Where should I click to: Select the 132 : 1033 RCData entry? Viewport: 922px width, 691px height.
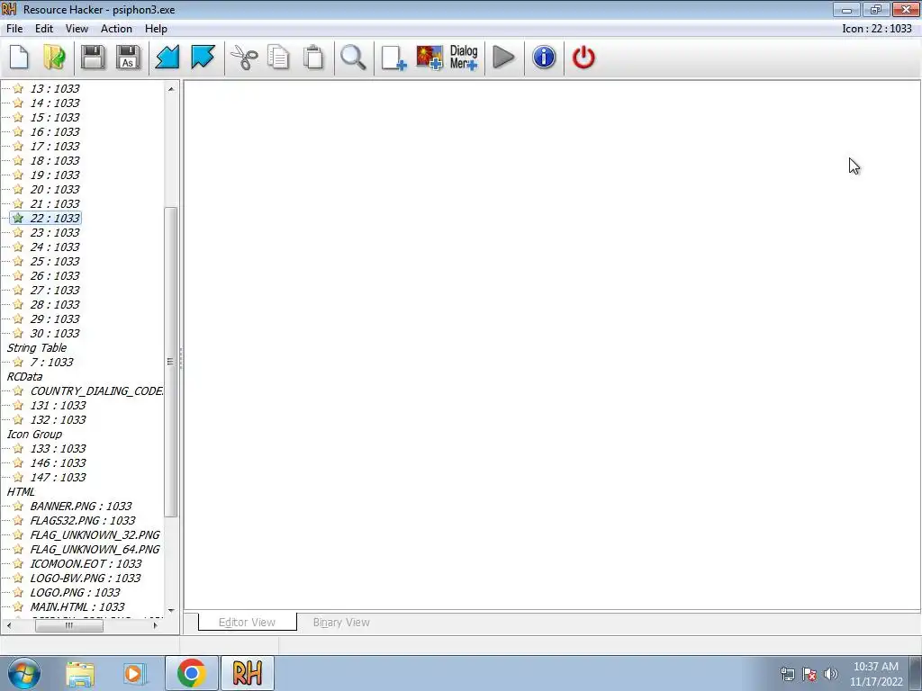[58, 419]
